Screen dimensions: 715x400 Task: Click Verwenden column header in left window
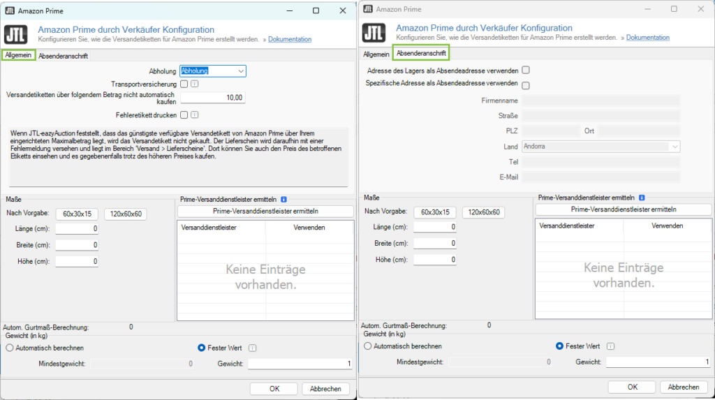click(309, 228)
